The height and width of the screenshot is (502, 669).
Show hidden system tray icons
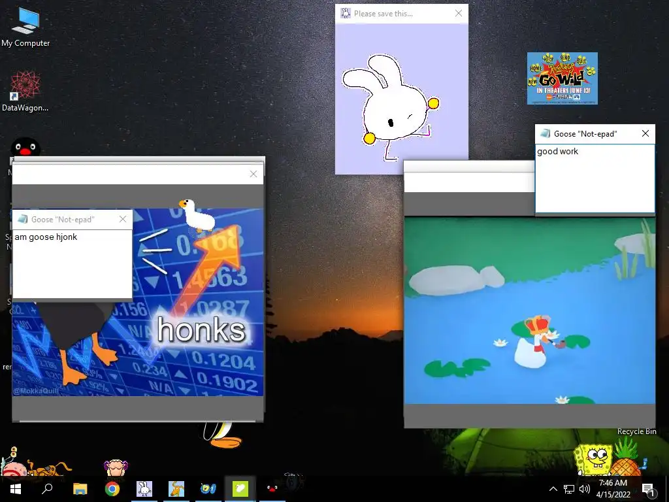point(553,489)
